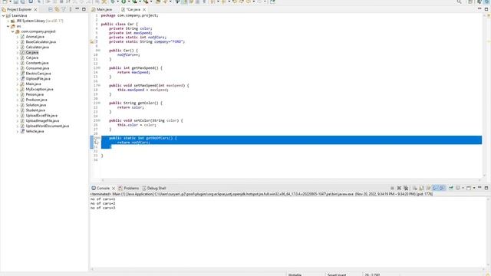Open Project Explorer filter icon
The image size is (491, 276).
point(64,9)
